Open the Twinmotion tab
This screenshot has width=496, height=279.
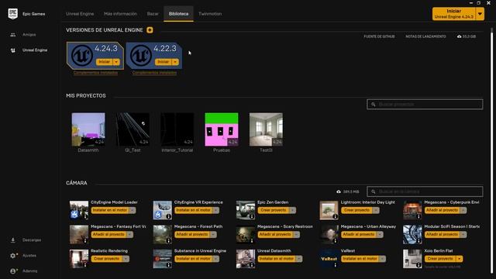point(210,14)
